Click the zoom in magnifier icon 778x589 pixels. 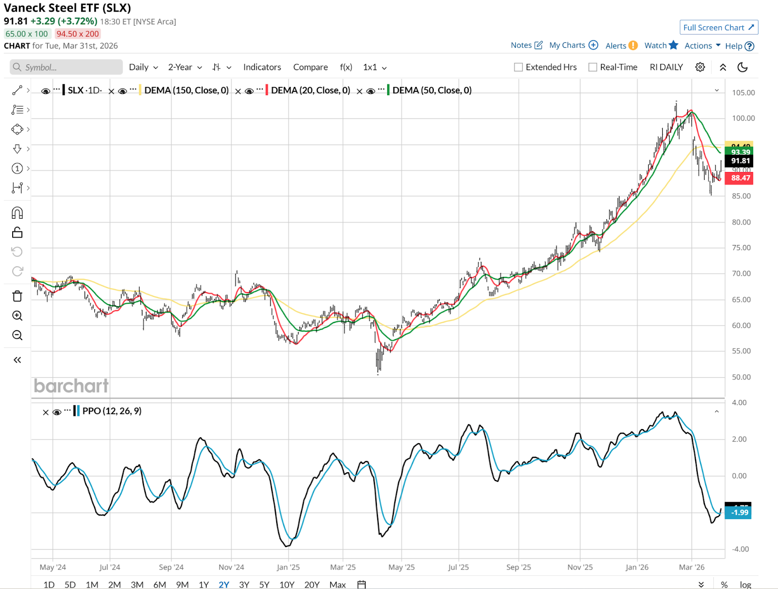click(x=17, y=316)
